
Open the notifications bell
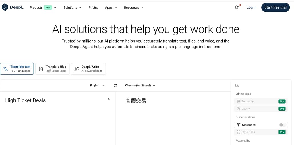click(237, 7)
